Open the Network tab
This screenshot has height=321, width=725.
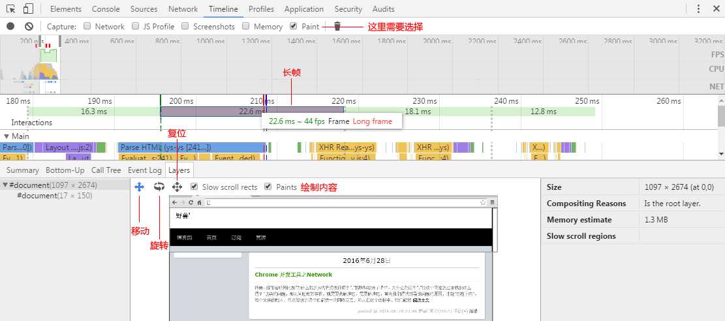[183, 8]
